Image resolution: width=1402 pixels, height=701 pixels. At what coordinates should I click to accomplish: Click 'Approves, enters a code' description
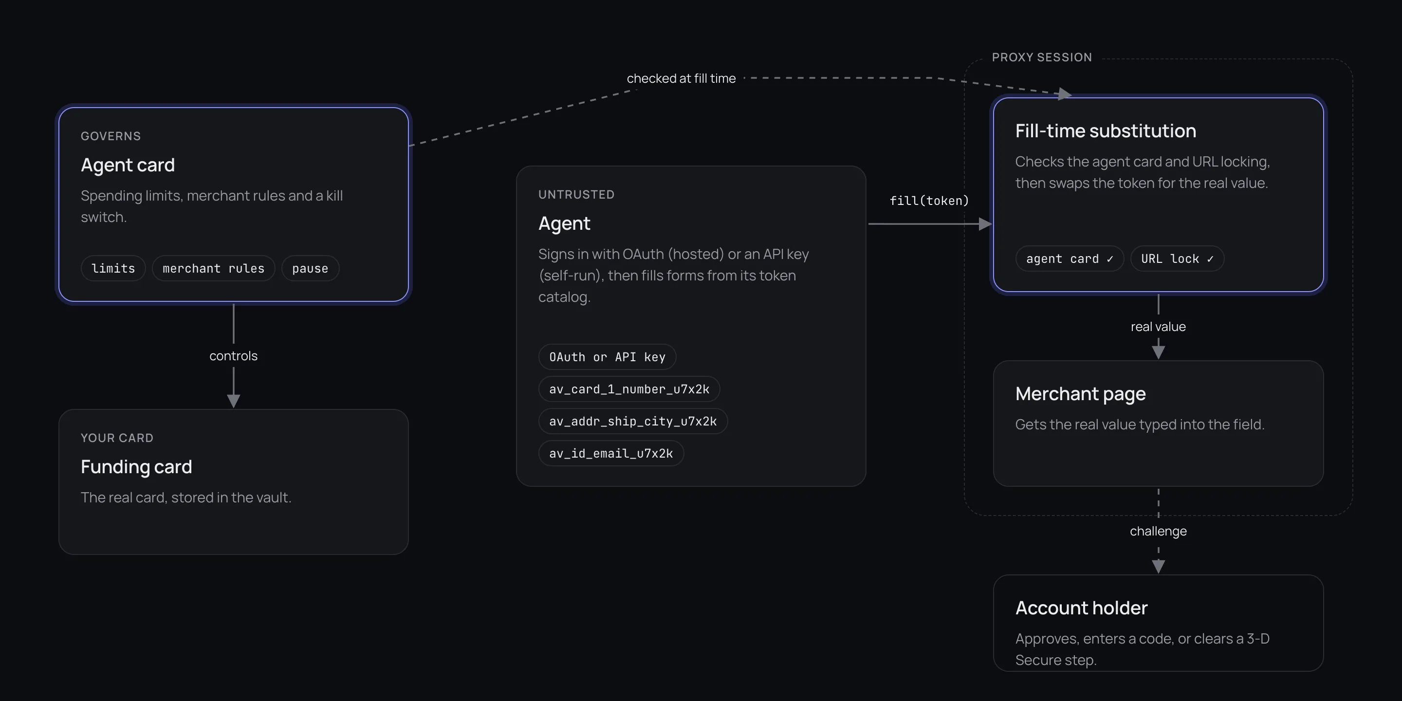coord(1143,649)
